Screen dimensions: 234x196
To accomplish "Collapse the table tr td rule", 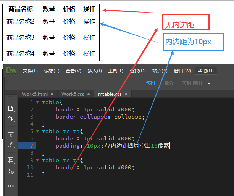I will coord(38,131).
